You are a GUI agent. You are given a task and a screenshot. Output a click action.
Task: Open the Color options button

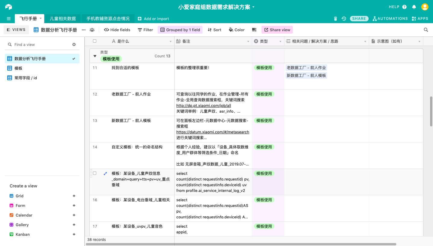coord(237,30)
